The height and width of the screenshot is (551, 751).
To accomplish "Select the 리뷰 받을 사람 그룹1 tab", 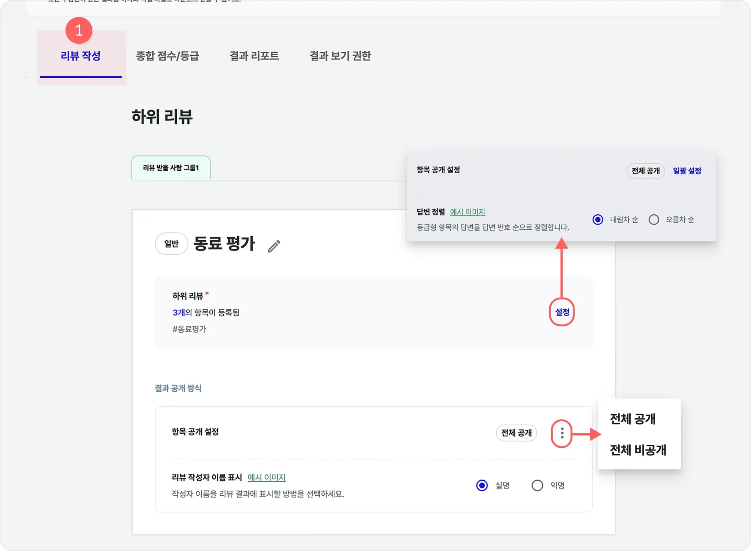I will click(x=171, y=168).
